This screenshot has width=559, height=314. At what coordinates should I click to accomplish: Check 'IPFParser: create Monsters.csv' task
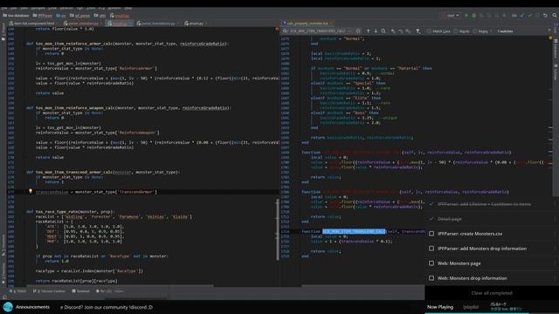click(431, 234)
